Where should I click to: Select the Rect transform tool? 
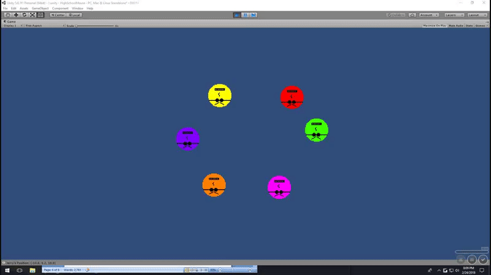pos(41,15)
